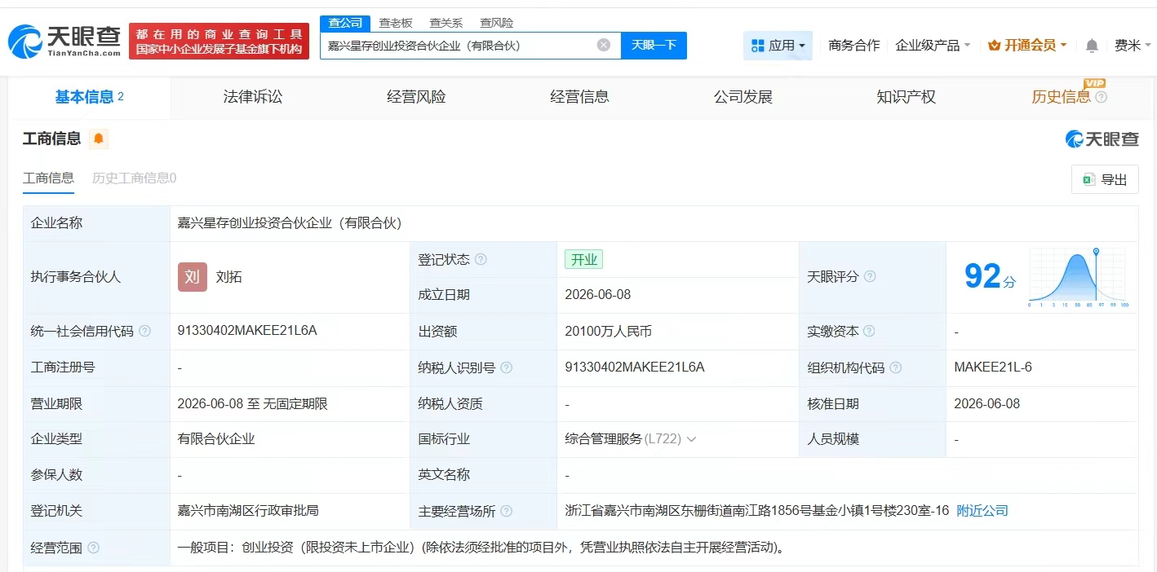Switch to the 查风险 search tab

(x=497, y=23)
